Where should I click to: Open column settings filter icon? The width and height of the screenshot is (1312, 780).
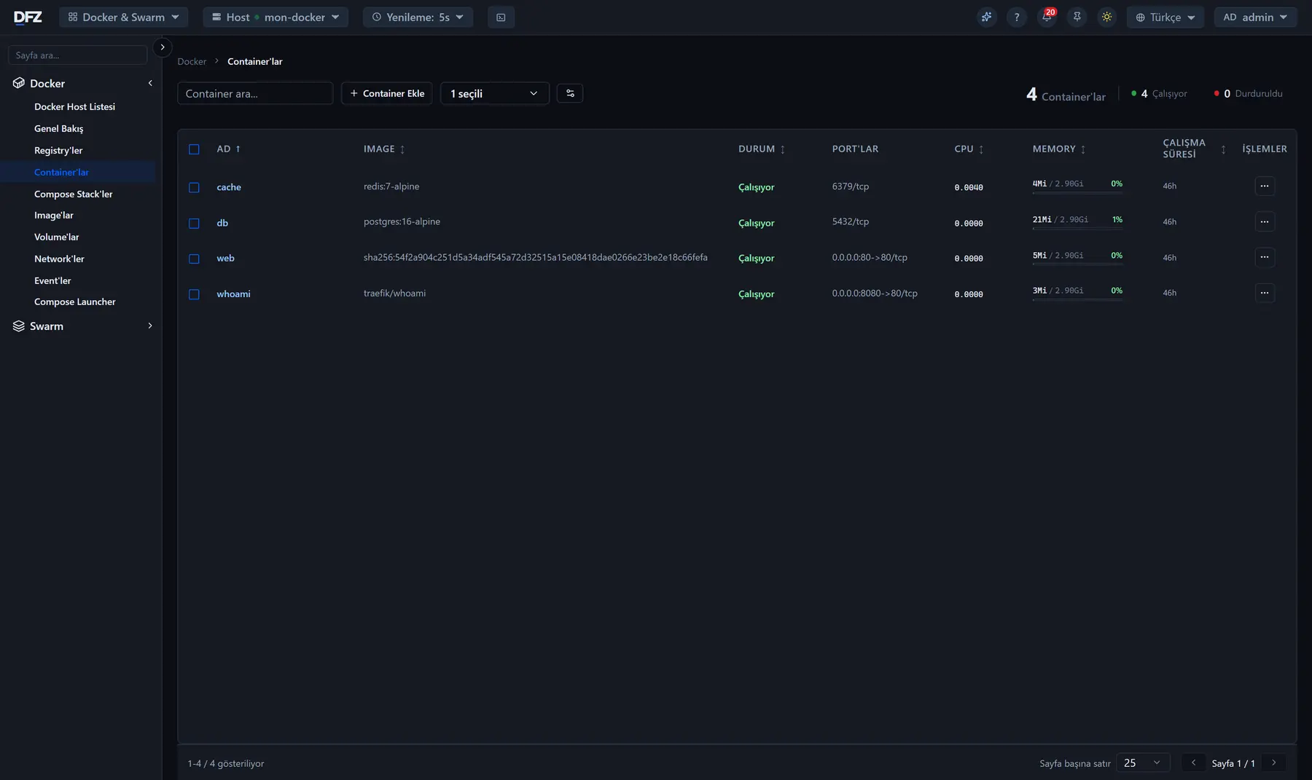(570, 93)
